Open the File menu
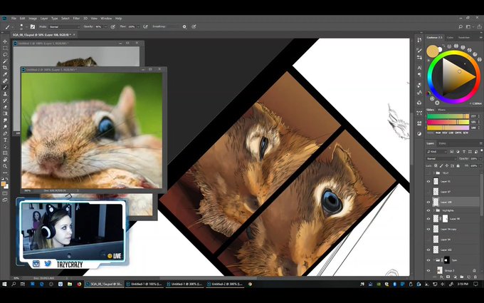 pyautogui.click(x=14, y=19)
